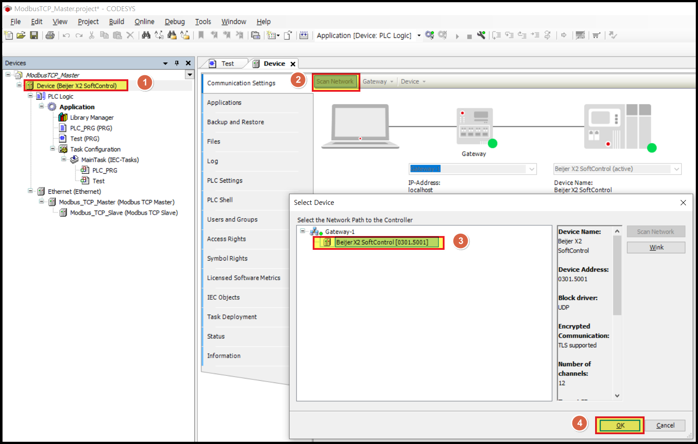
Task: Select the Communication Settings page
Action: click(241, 83)
